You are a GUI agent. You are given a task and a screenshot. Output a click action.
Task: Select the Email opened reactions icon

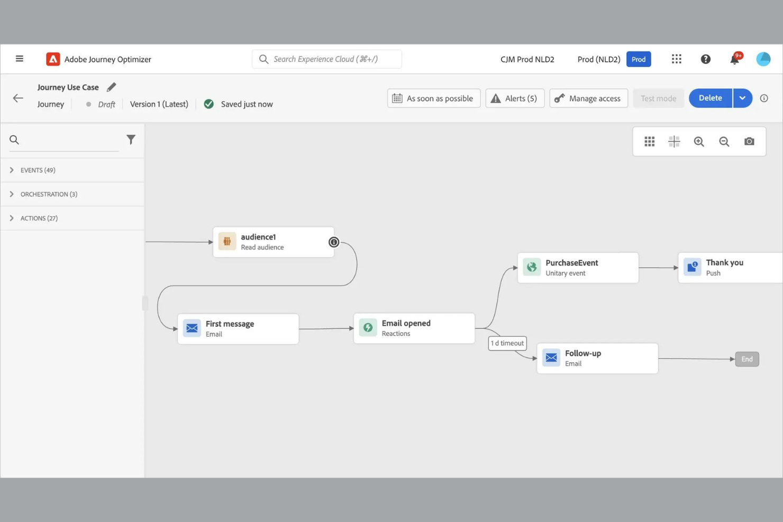click(x=368, y=328)
